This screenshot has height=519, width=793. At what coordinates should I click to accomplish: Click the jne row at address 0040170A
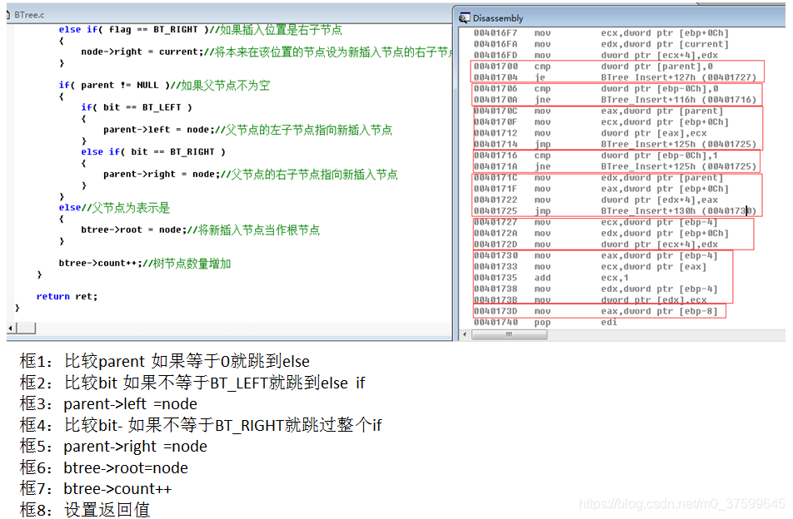[615, 100]
